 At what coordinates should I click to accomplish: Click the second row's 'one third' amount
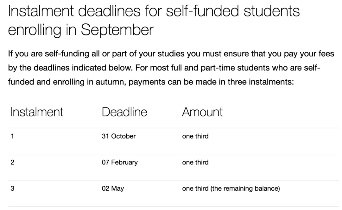(x=195, y=163)
